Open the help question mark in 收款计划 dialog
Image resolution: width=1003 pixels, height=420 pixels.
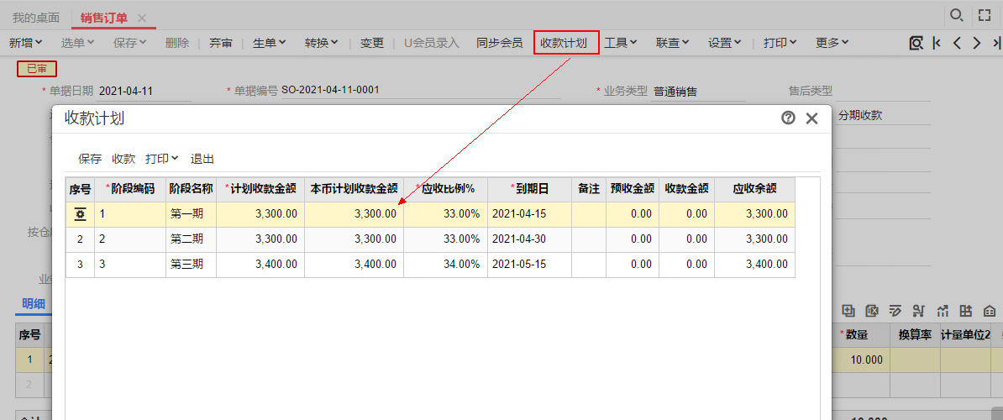[788, 118]
